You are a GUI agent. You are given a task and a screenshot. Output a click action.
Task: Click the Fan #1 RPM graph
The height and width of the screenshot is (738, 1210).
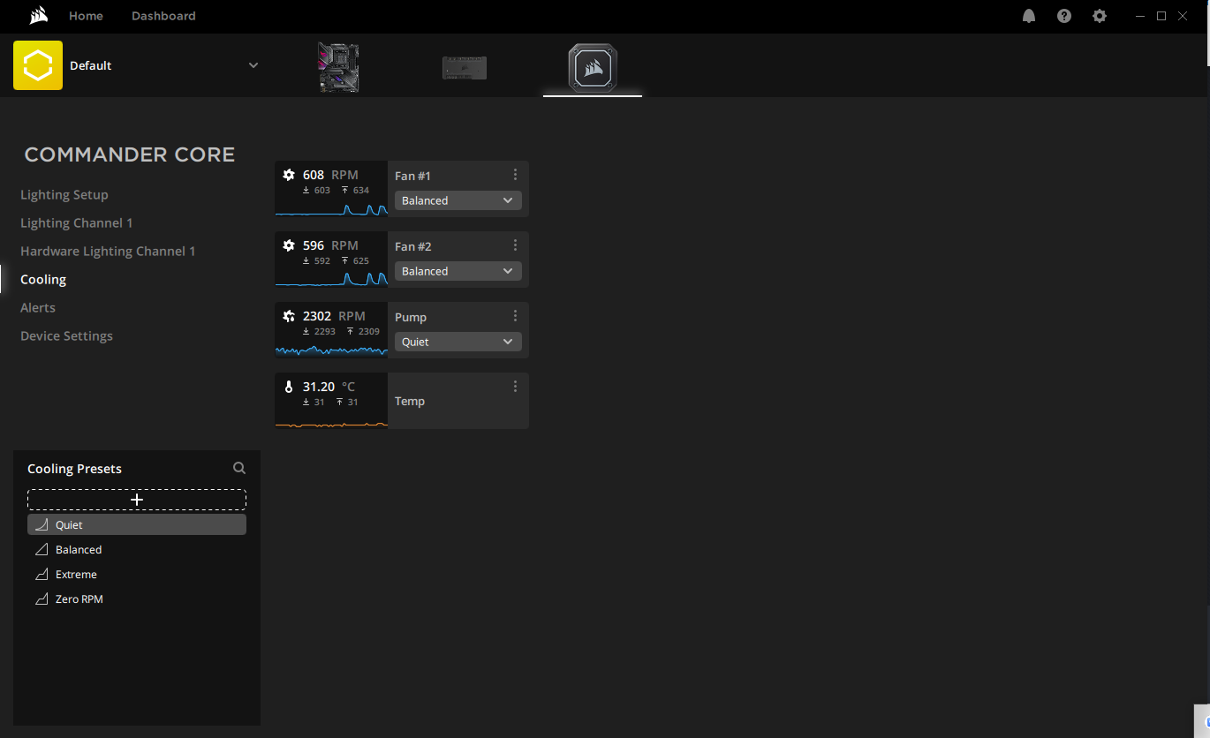(x=331, y=208)
